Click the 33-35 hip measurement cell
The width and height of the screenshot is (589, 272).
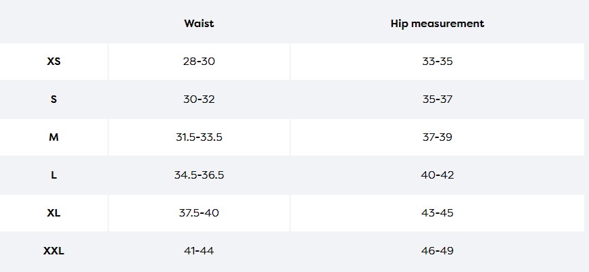437,61
